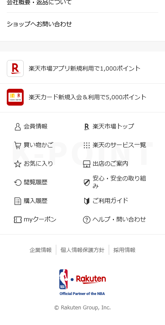Click the list icon for 購入履歴
165x325 pixels.
click(x=18, y=201)
